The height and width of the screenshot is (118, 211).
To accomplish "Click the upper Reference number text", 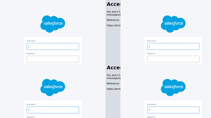I will coord(113,20).
